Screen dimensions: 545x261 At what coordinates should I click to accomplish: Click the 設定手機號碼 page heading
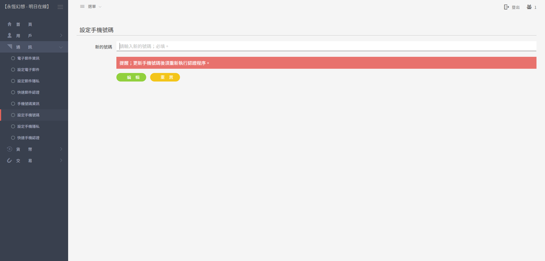96,30
